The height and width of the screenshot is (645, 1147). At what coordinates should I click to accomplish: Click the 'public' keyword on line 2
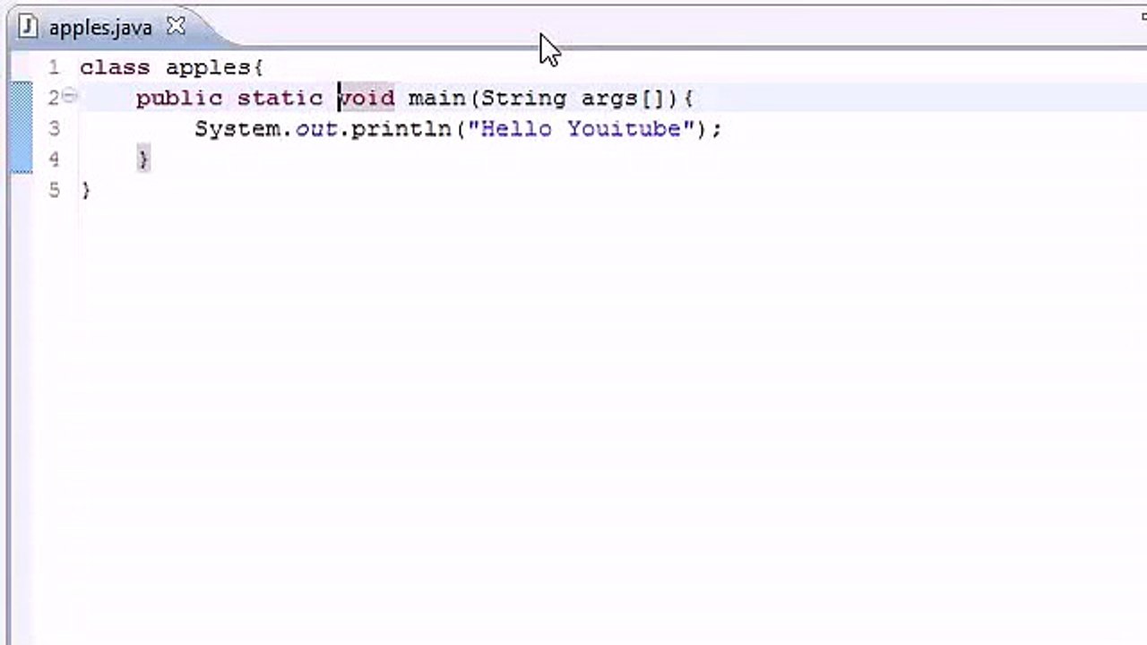(179, 99)
